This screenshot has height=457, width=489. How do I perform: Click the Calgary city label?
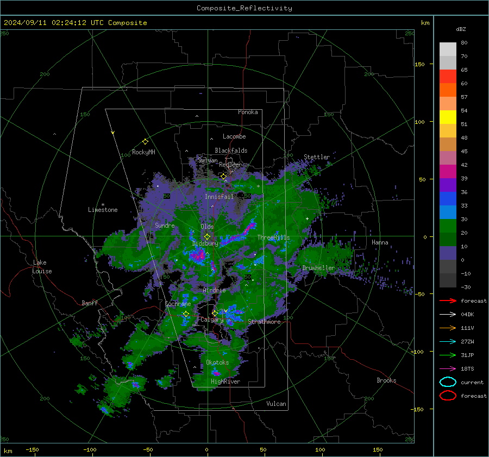212,320
